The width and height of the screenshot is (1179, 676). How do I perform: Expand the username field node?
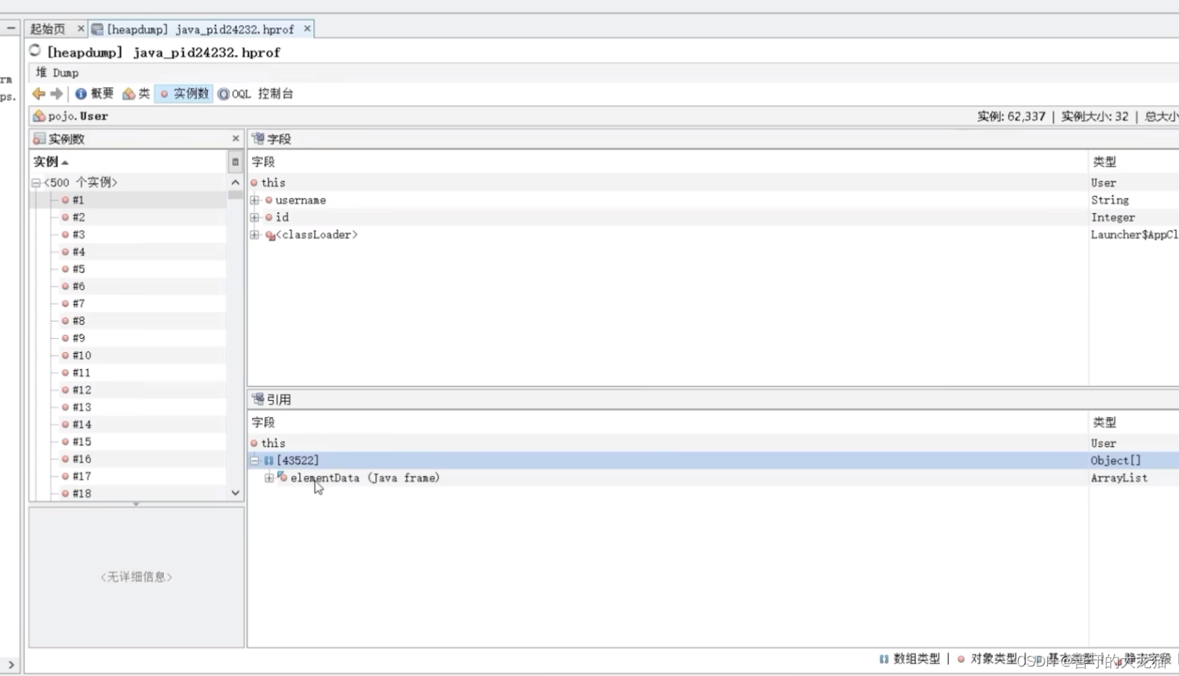click(x=254, y=200)
